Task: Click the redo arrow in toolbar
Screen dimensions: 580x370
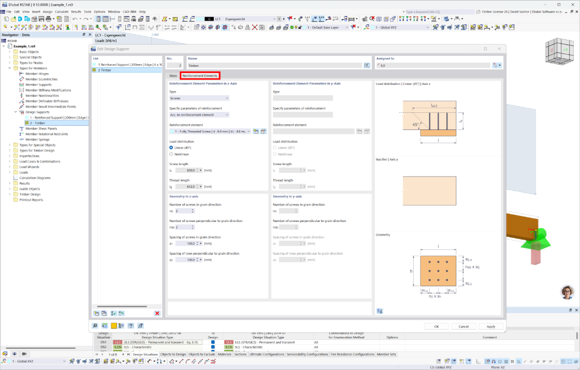Action: tap(86, 19)
